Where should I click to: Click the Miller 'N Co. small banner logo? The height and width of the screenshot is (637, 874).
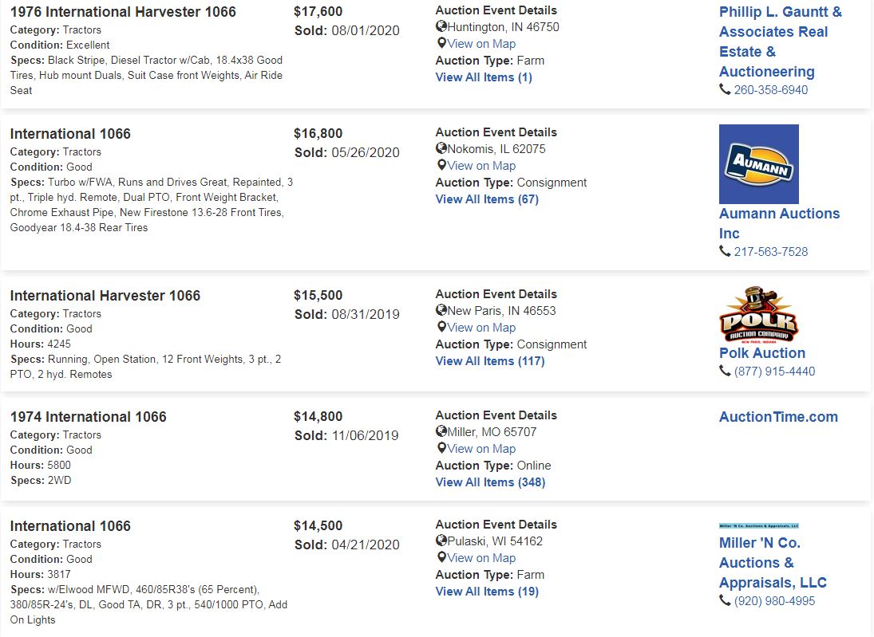pyautogui.click(x=758, y=525)
